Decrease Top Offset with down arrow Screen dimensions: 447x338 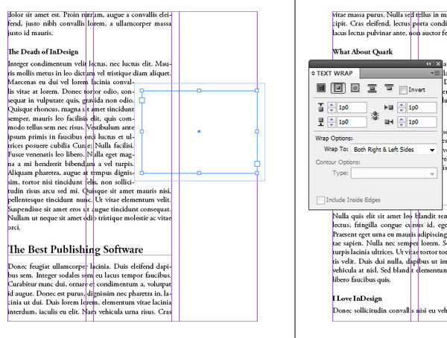(332, 110)
